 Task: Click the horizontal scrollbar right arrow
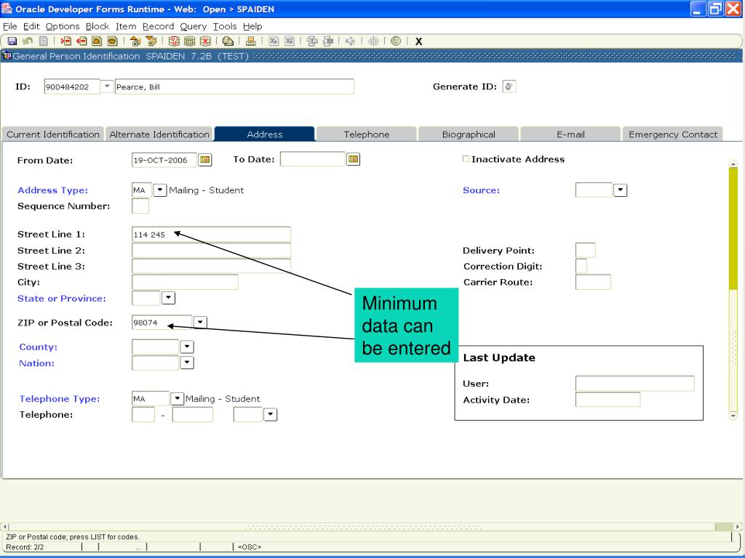tap(738, 527)
